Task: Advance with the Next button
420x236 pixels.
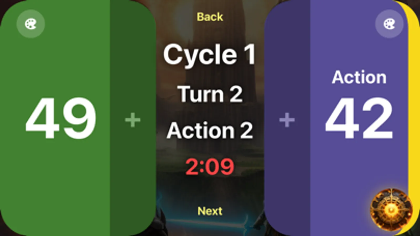Action: tap(210, 211)
